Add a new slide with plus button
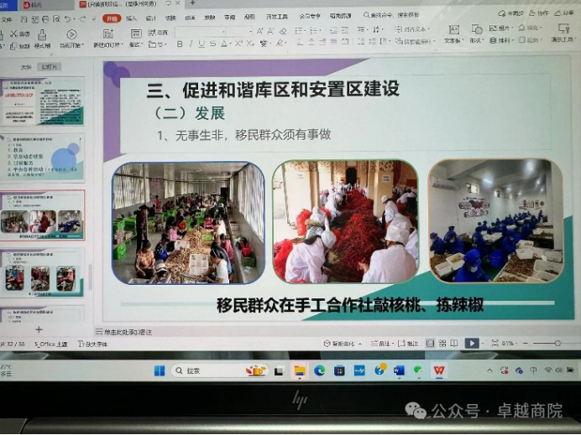This screenshot has width=581, height=435. [39, 329]
